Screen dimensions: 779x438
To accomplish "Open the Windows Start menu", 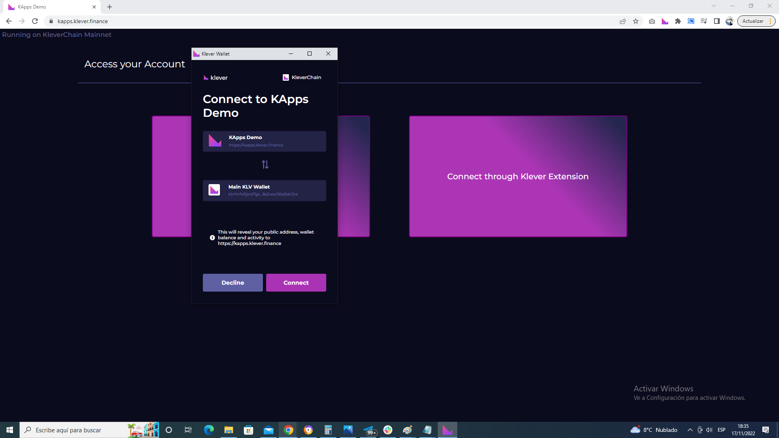I will [x=10, y=430].
